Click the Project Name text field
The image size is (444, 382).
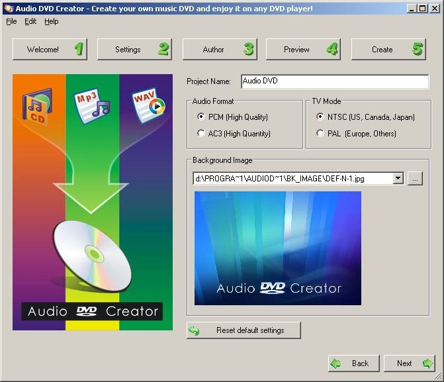(x=335, y=81)
